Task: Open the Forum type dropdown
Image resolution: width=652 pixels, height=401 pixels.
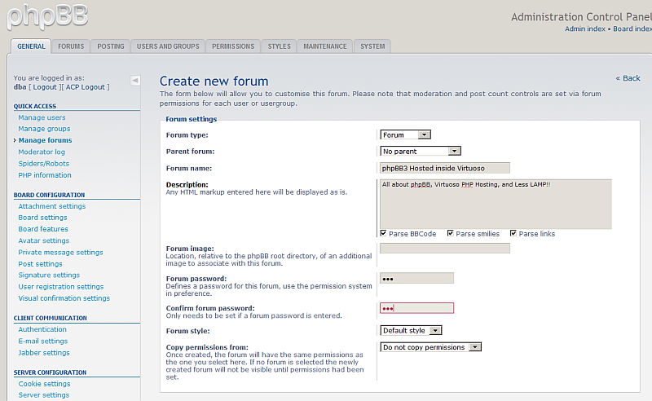Action: pos(405,134)
